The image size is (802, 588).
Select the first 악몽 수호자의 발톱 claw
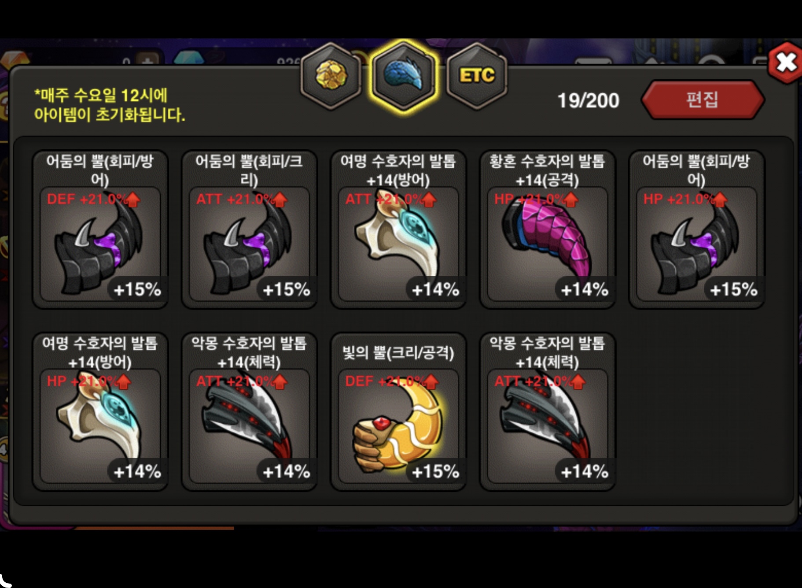point(250,411)
